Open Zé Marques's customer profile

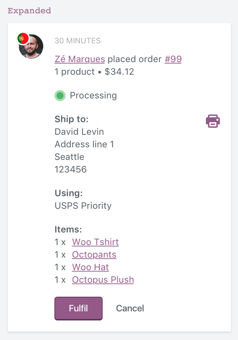80,59
